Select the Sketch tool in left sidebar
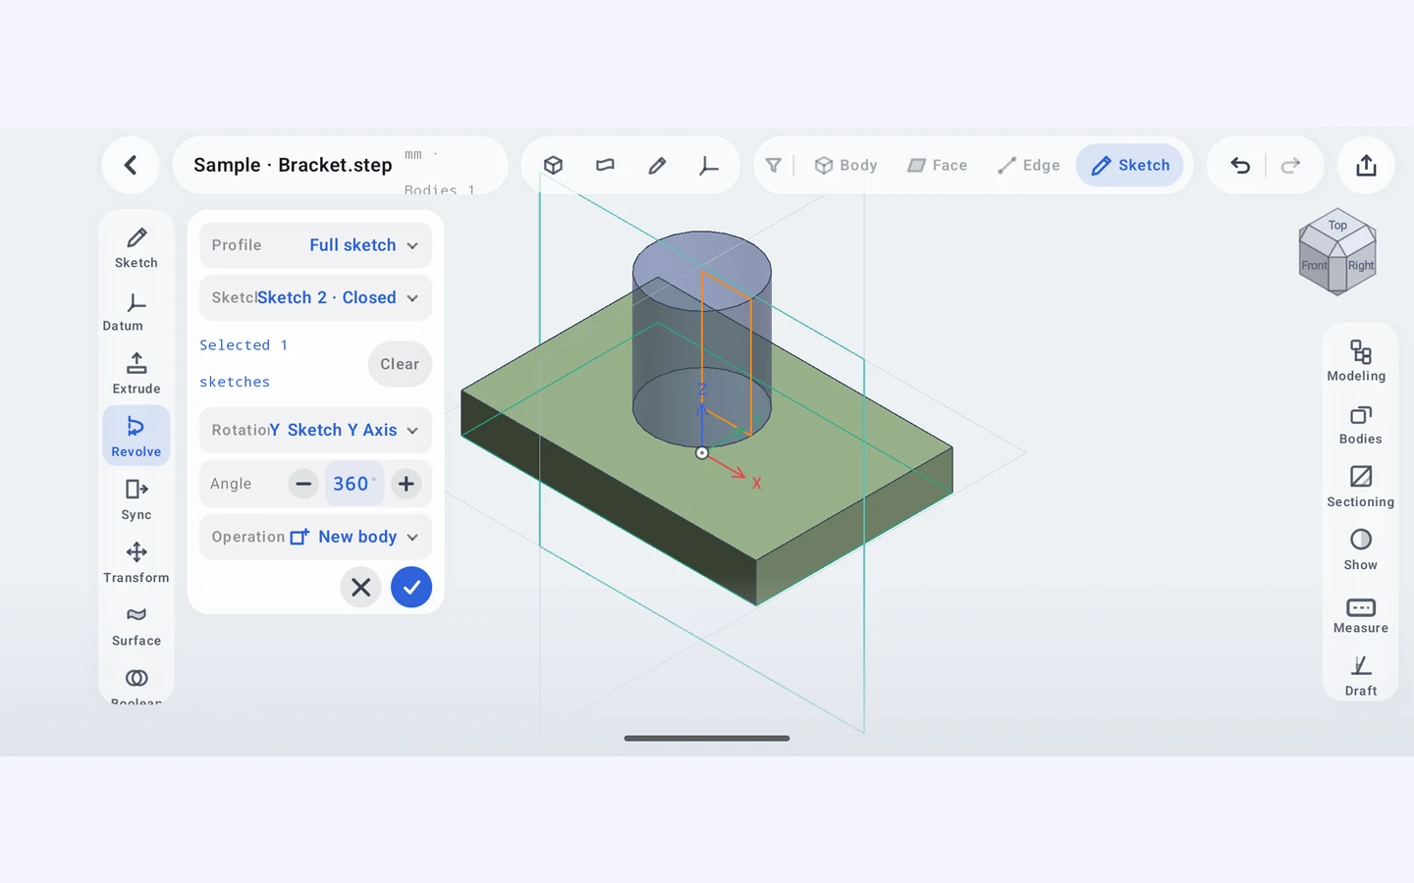The image size is (1414, 883). [x=136, y=248]
